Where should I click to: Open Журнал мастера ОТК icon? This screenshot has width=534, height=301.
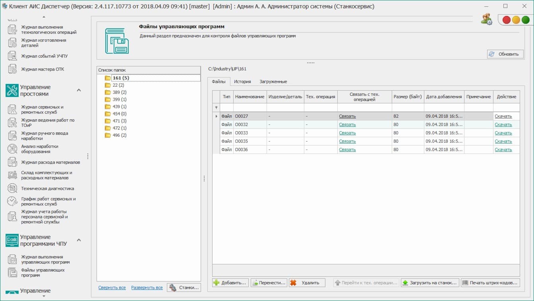[12, 69]
